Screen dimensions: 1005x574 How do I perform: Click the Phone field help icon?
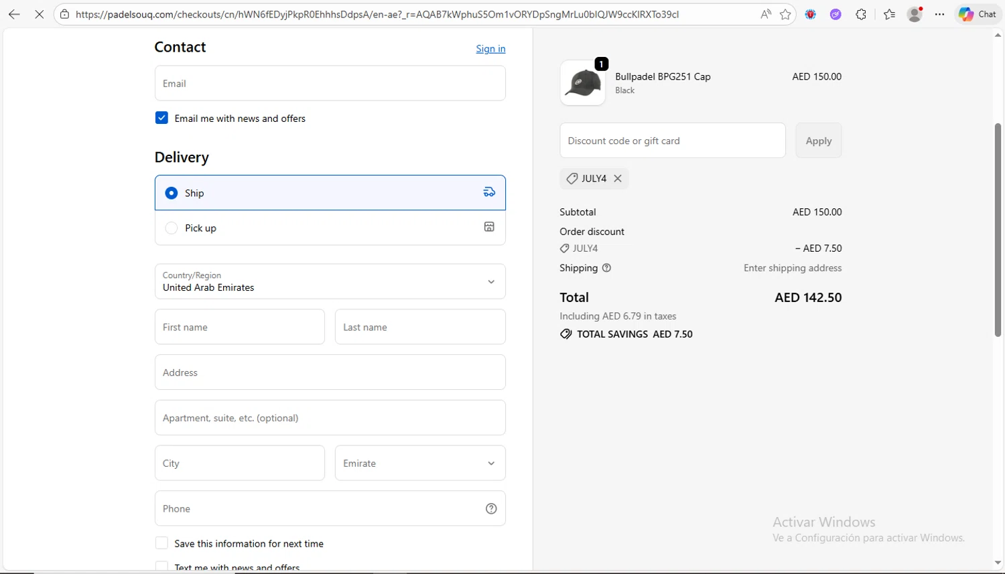[491, 508]
